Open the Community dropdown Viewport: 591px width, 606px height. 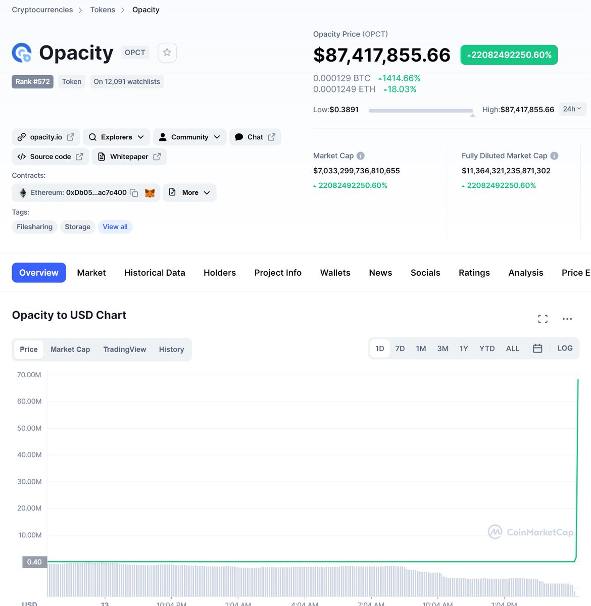tap(189, 137)
